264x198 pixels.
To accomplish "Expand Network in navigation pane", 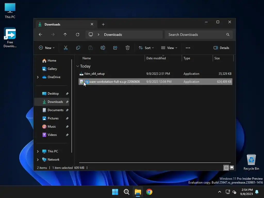I will pyautogui.click(x=38, y=160).
